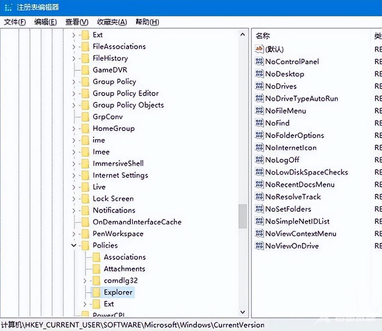This screenshot has height=331, width=382.
Task: Click the GameDVR folder icon
Action: (85, 70)
